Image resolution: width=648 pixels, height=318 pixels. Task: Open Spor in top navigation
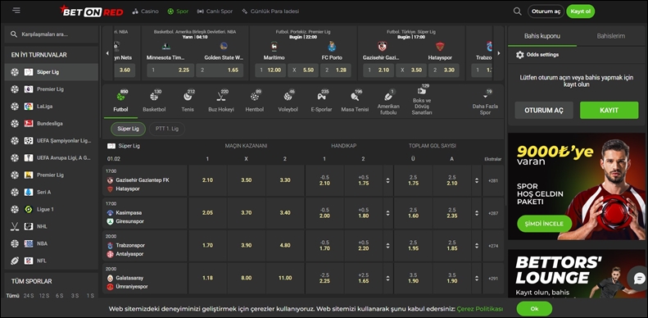[x=178, y=11]
